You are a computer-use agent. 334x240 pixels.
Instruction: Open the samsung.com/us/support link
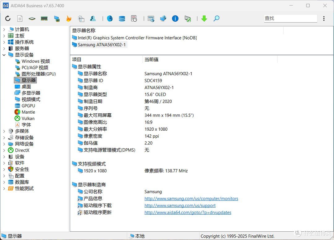(x=180, y=205)
